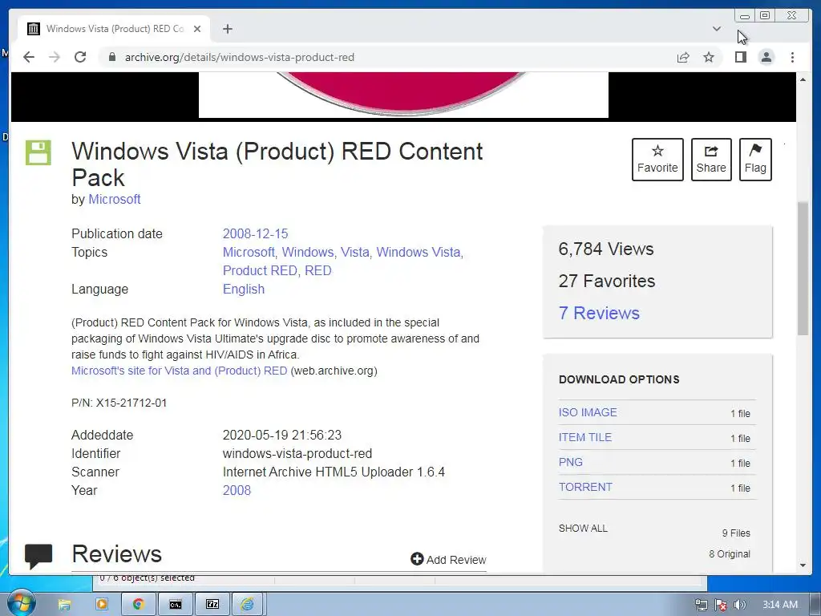
Task: Click the network tray icon
Action: coord(701,605)
